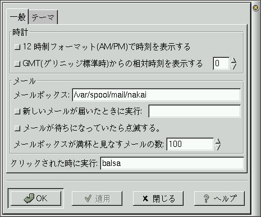Click the yellow close icon at top right
This screenshot has height=217, width=261.
tap(255, 8)
